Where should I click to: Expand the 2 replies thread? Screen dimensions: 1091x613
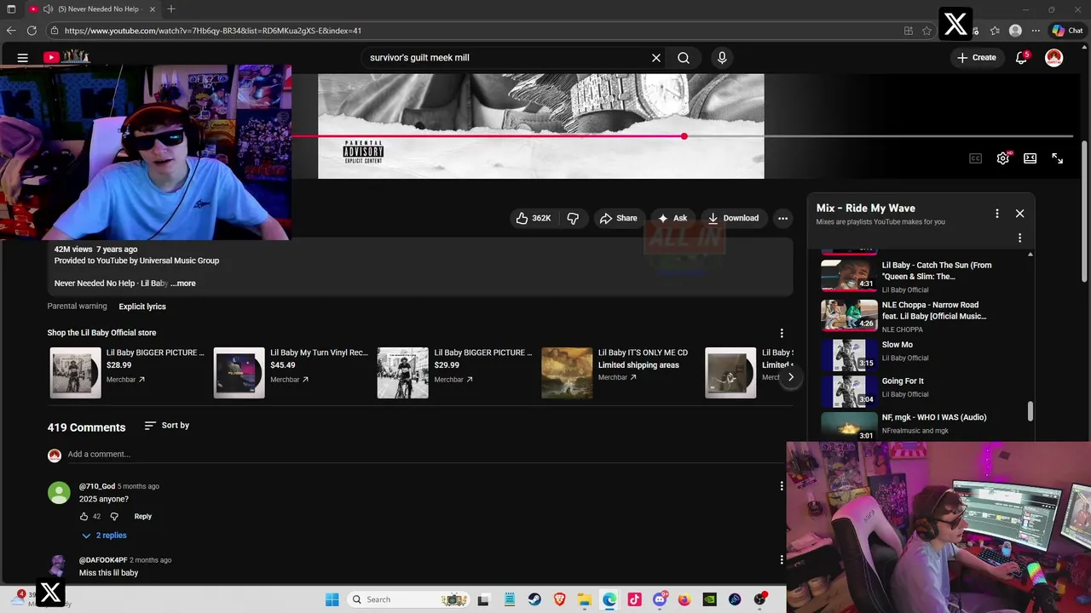pyautogui.click(x=104, y=536)
